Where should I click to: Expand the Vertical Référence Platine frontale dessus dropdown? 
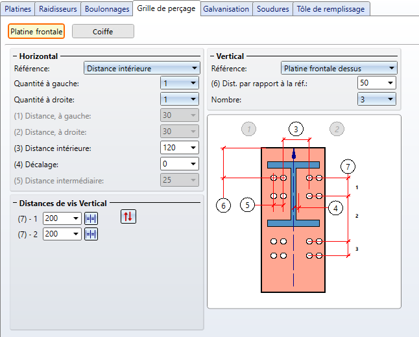click(x=339, y=68)
